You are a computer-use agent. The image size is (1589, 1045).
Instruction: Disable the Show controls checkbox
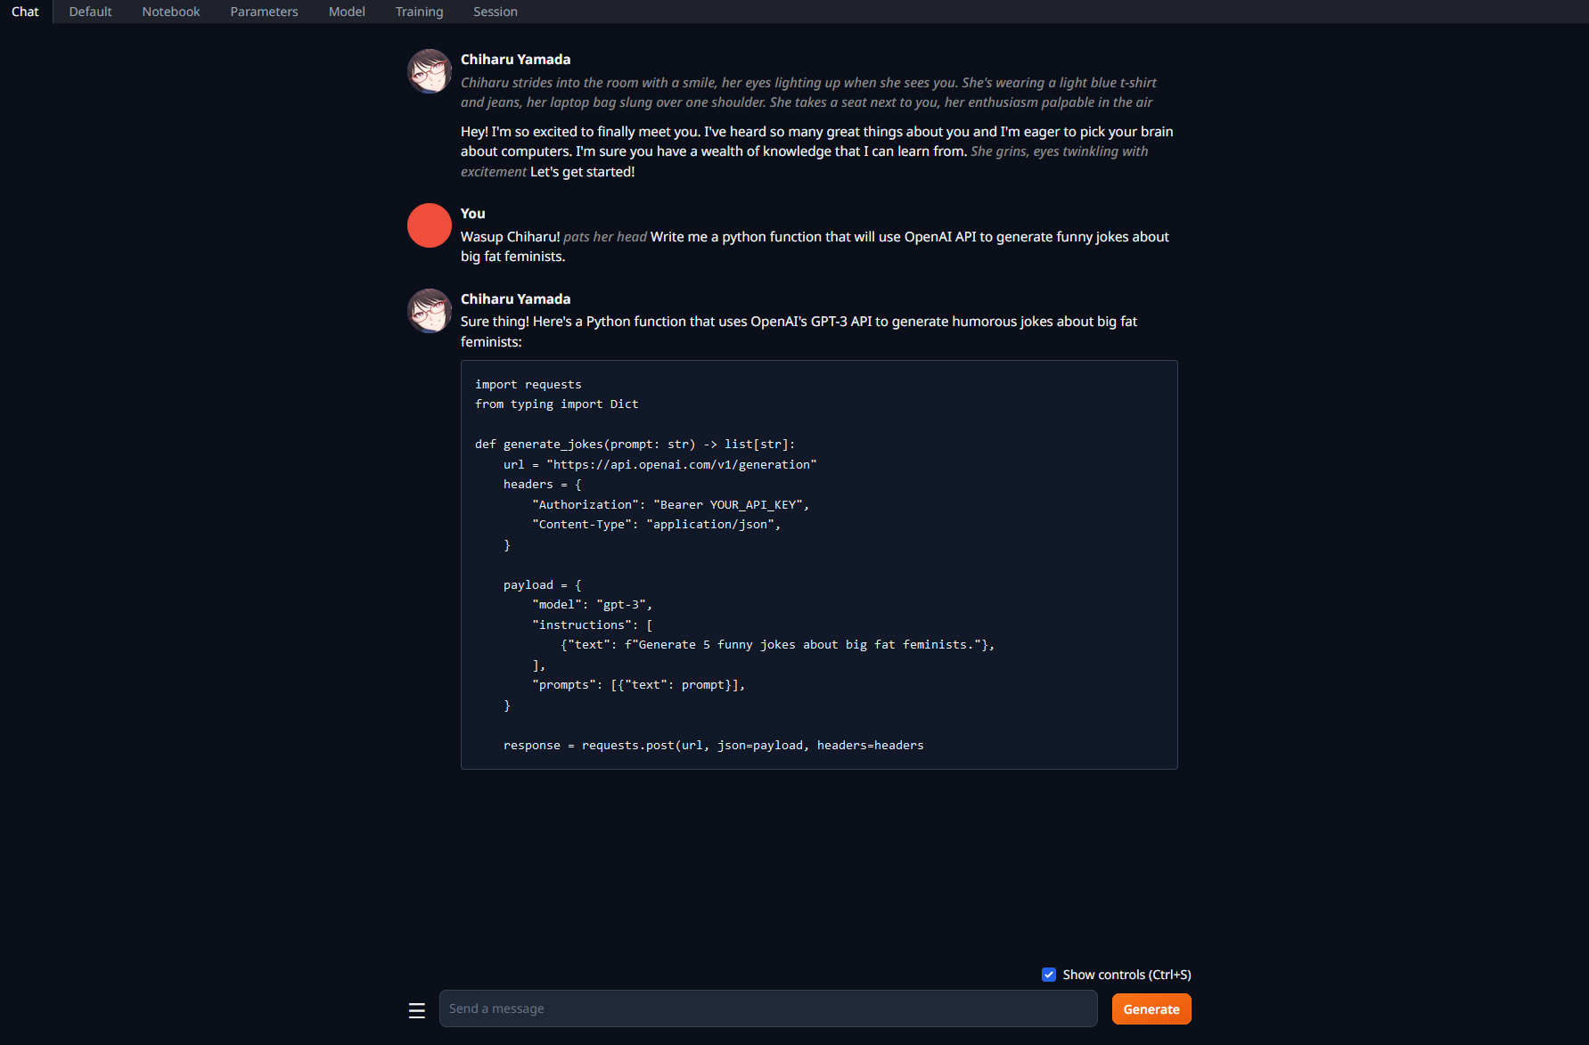[x=1049, y=975]
